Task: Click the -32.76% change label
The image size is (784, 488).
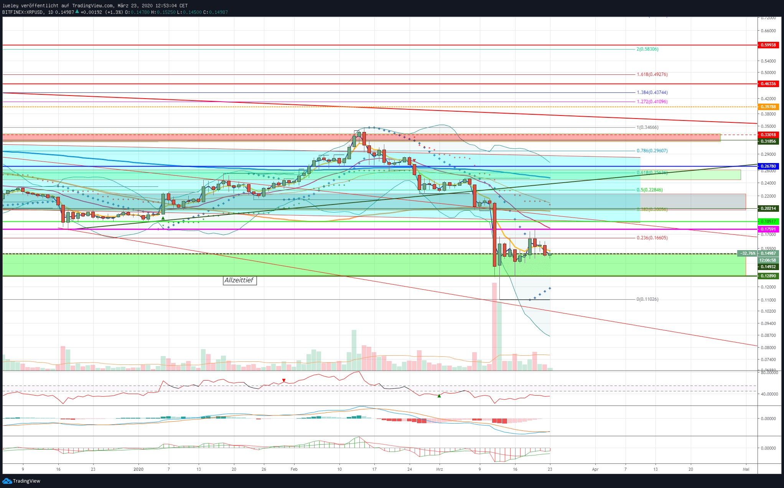Action: tap(748, 254)
